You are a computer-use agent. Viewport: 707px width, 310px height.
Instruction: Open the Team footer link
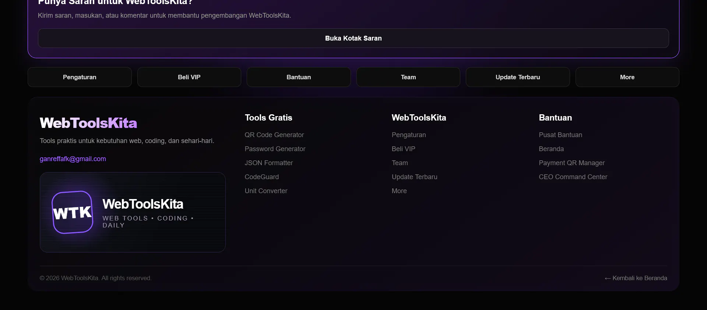coord(400,163)
